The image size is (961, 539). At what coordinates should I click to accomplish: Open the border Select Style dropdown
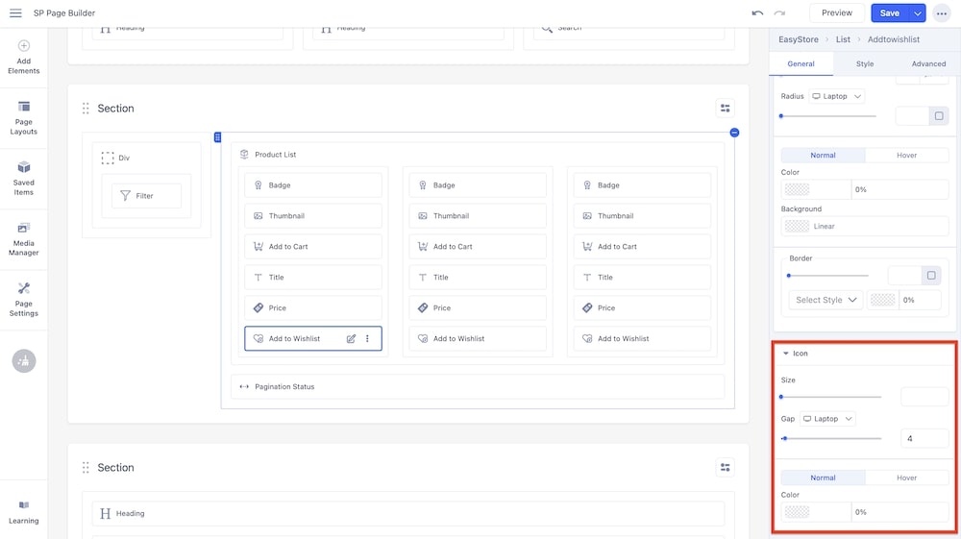point(825,300)
